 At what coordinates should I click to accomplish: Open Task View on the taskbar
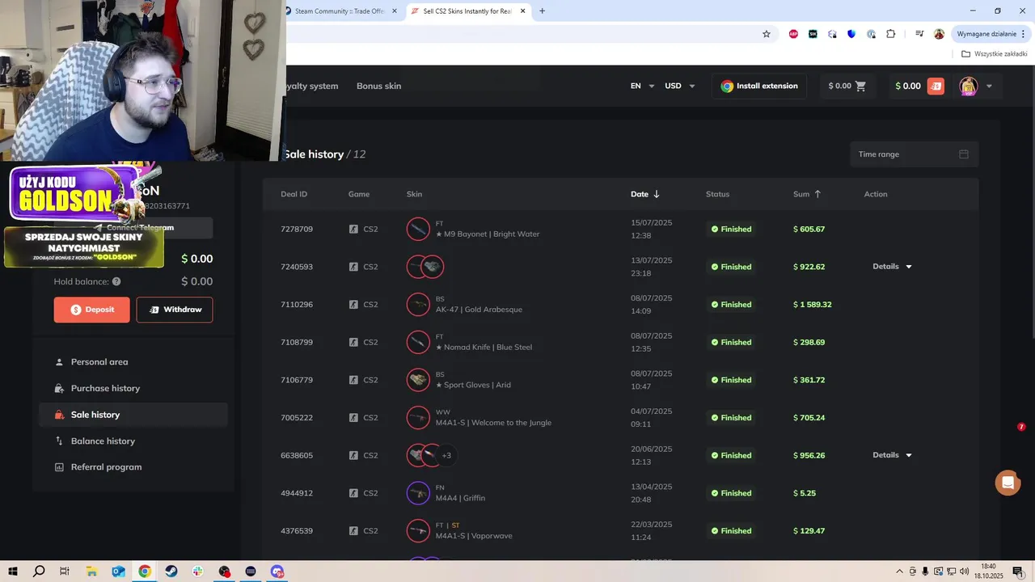point(65,571)
